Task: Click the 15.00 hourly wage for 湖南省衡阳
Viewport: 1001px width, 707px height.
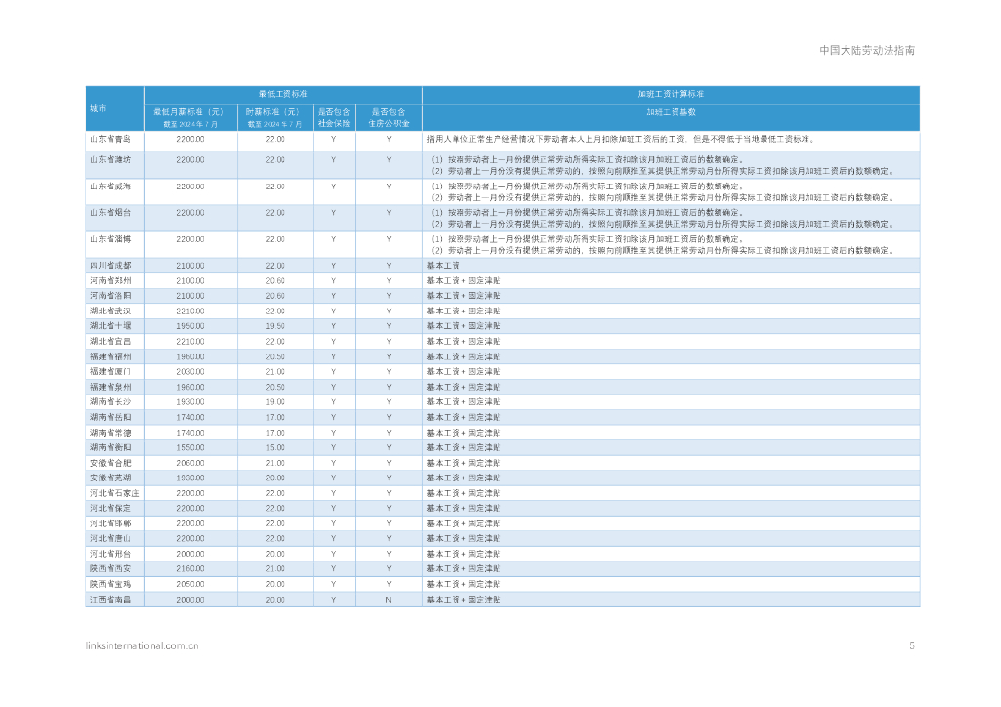Action: [x=275, y=447]
